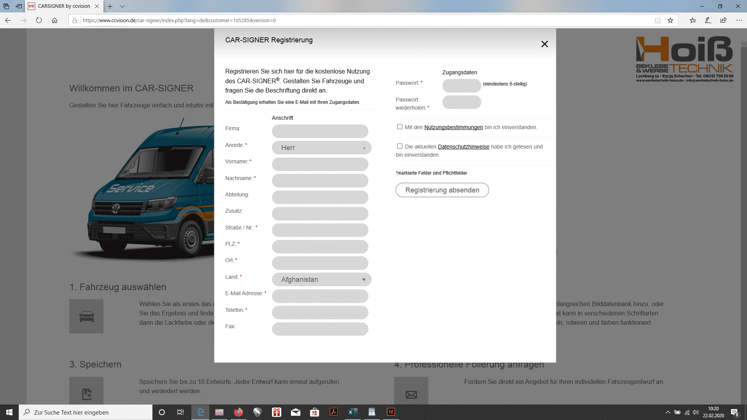Viewport: 747px width, 420px height.
Task: Close the CARSIGNER by ccvision tab
Action: pyautogui.click(x=97, y=6)
